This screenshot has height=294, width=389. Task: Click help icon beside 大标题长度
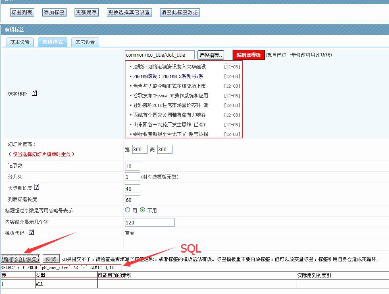37,187
